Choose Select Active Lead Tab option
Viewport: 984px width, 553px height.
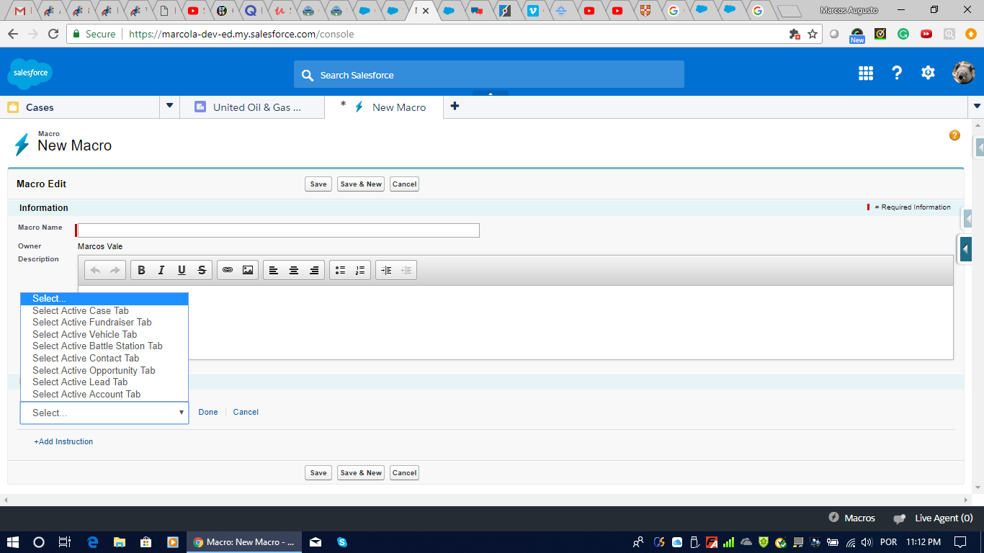104,382
